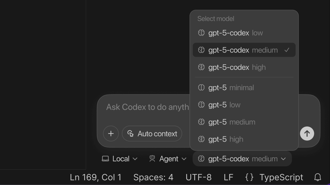The height and width of the screenshot is (185, 330).
Task: Expand the Local dropdown chevron
Action: [135, 158]
